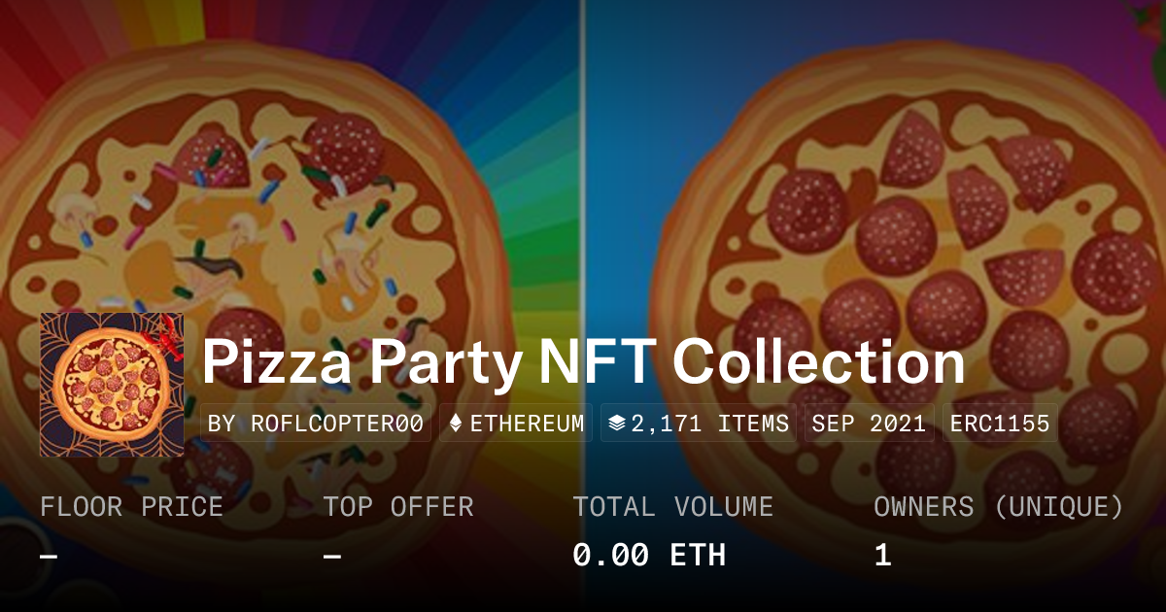Select the 0.00 ETH volume value
Viewport: 1166px width, 612px height.
648,556
